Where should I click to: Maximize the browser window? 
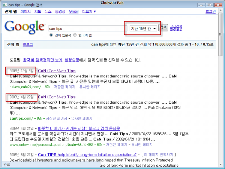(210, 5)
